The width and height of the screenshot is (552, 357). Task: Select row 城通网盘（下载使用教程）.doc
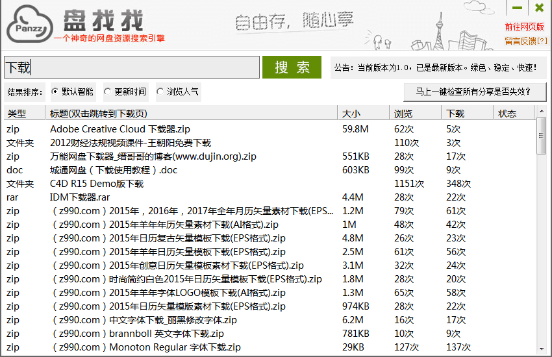270,170
